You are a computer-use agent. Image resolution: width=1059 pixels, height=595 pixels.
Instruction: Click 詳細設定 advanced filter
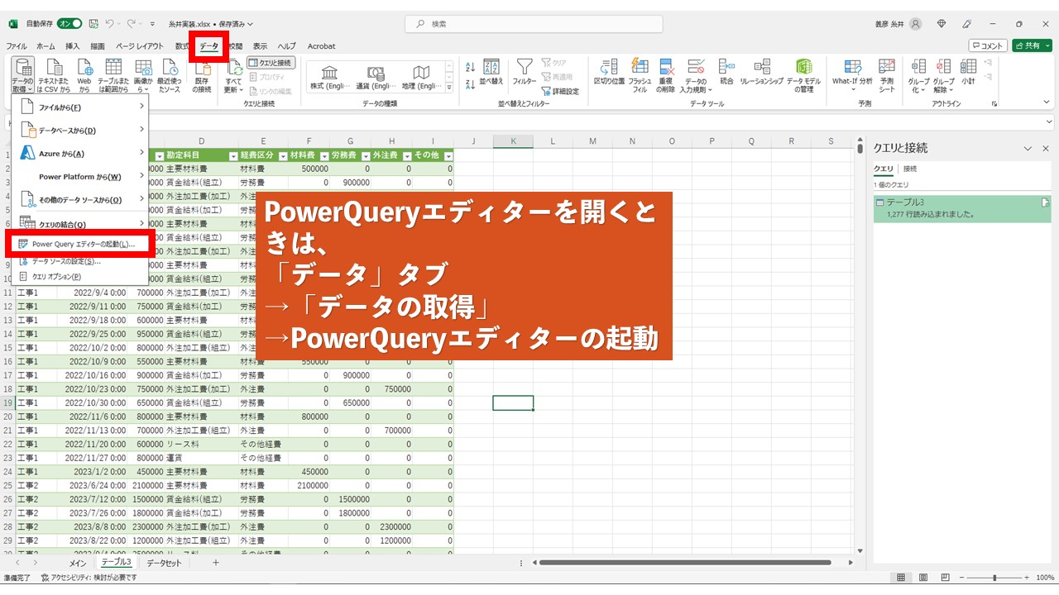560,91
